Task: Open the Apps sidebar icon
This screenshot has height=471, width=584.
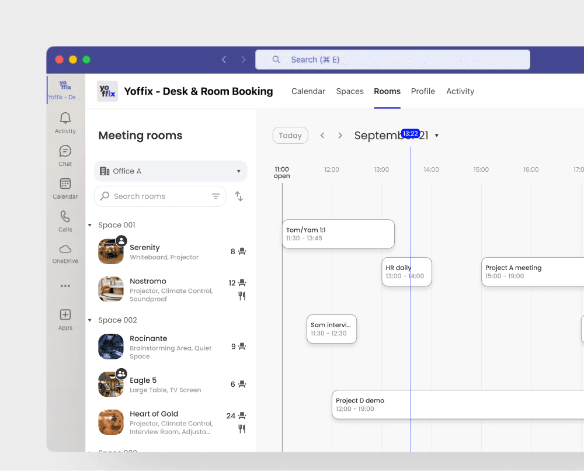Action: (65, 318)
